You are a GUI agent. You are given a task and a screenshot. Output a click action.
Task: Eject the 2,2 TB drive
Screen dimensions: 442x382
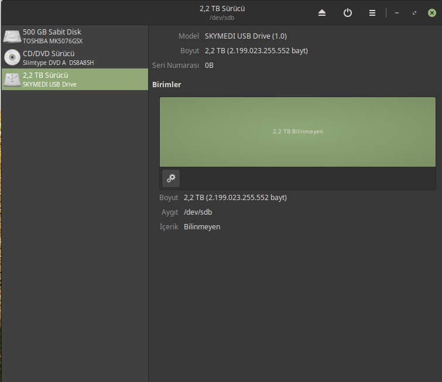point(322,13)
